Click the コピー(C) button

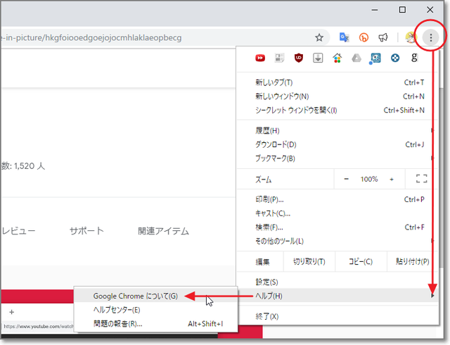pos(361,262)
